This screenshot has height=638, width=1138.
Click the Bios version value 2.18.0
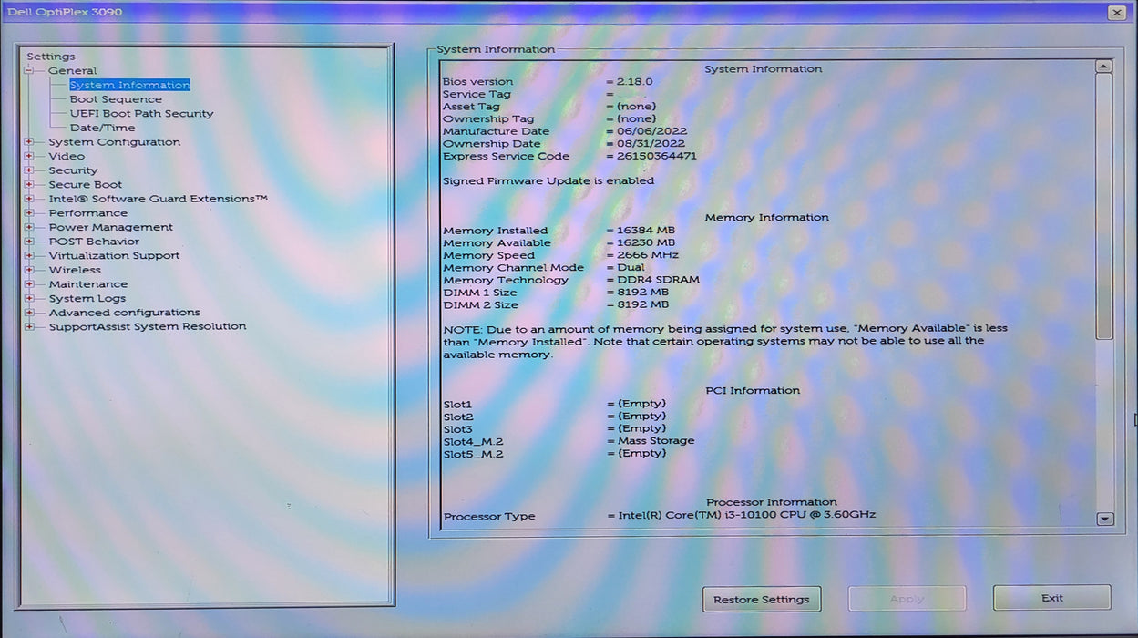(x=634, y=82)
